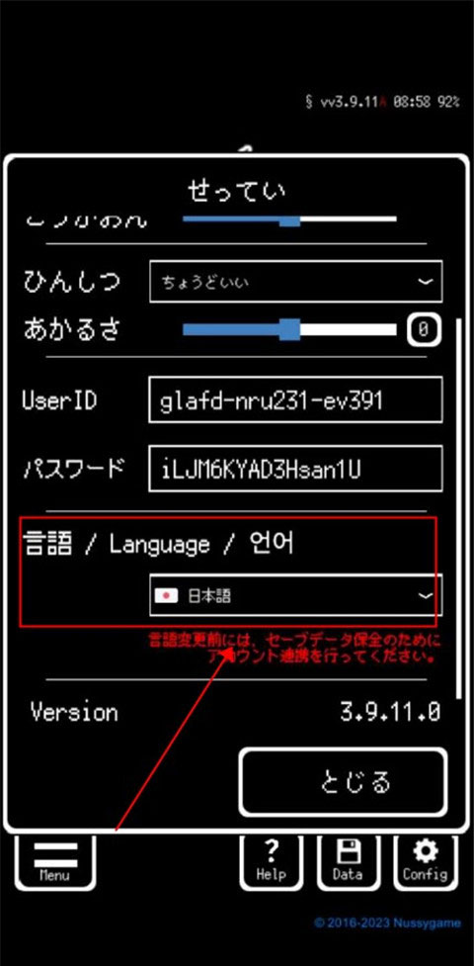Click the Nussygame copyright link
The width and height of the screenshot is (474, 966).
[387, 922]
